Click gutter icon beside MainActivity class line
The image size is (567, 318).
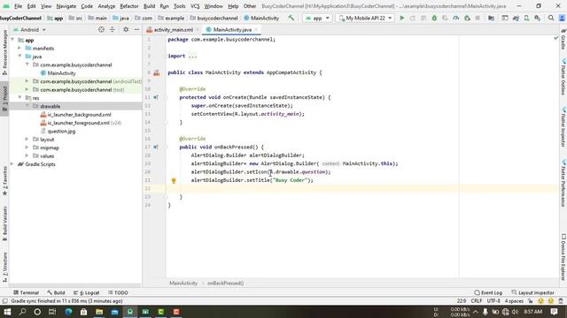point(157,72)
